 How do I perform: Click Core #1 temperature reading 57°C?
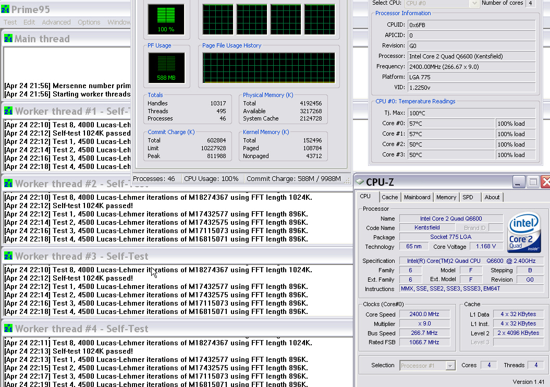[451, 134]
